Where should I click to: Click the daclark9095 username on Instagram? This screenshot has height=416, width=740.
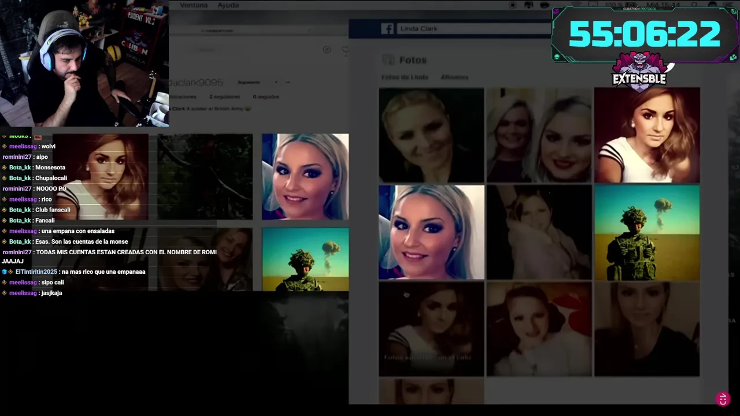(x=195, y=83)
